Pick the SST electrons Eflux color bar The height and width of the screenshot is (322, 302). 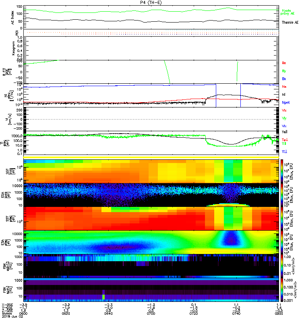pos(282,219)
